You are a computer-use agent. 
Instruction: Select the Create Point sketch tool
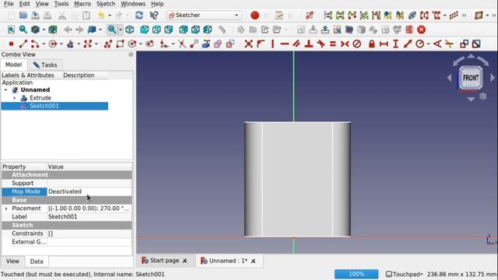click(x=11, y=44)
